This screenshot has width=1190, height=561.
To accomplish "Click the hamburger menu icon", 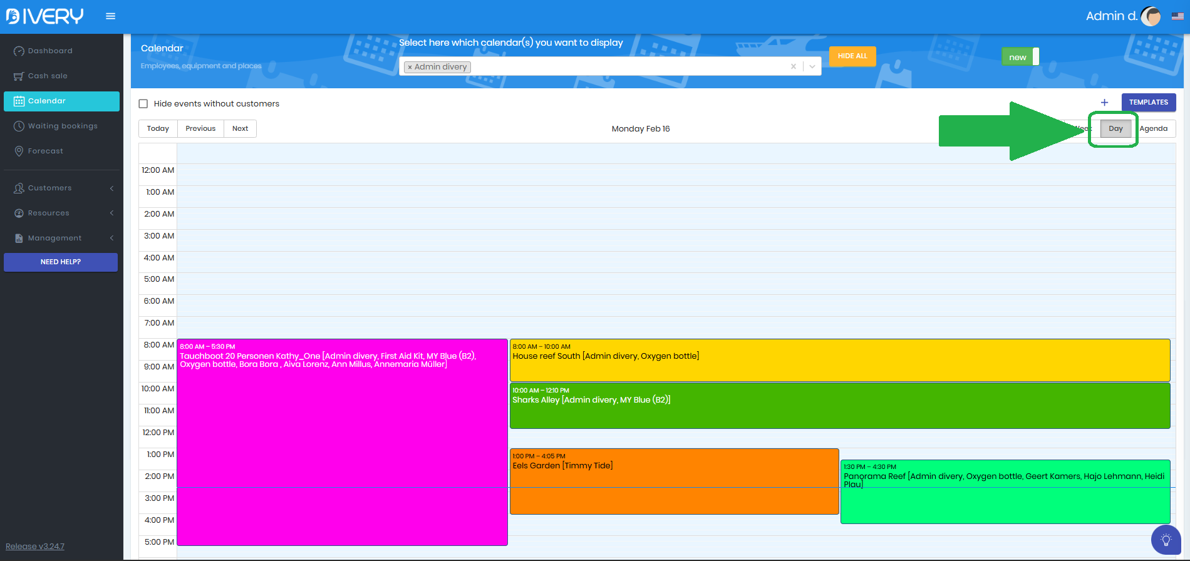I will coord(110,16).
